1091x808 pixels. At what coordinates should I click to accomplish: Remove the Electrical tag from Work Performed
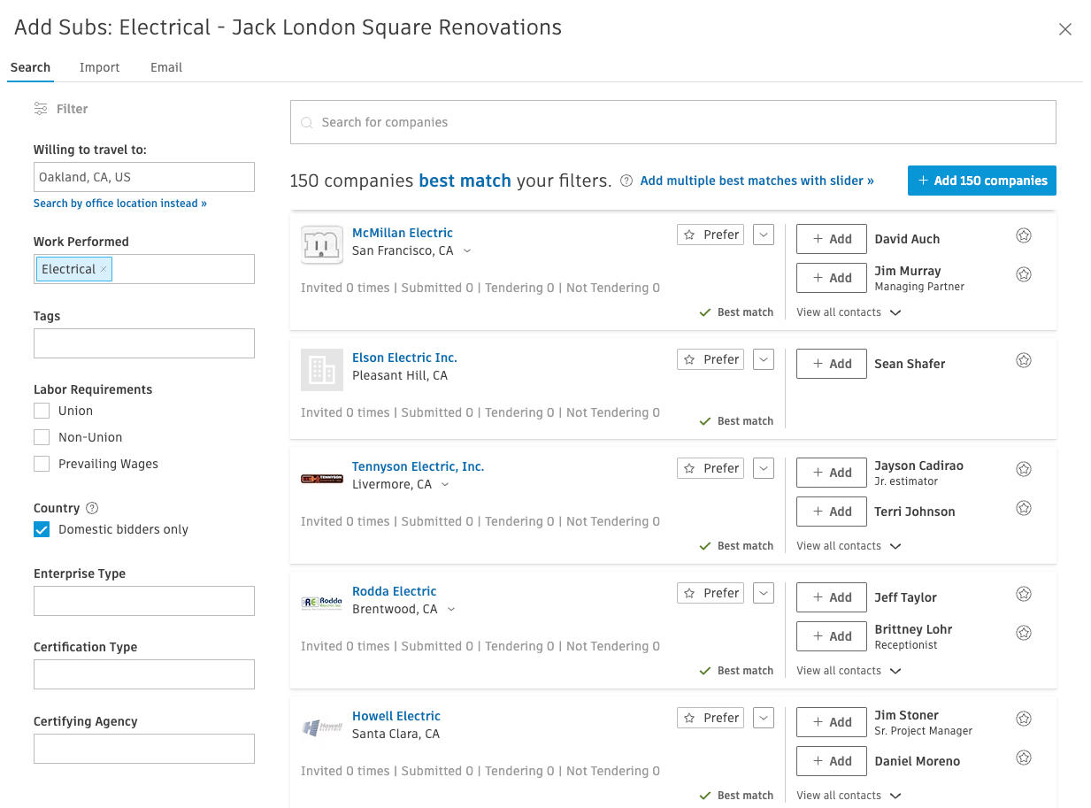104,269
